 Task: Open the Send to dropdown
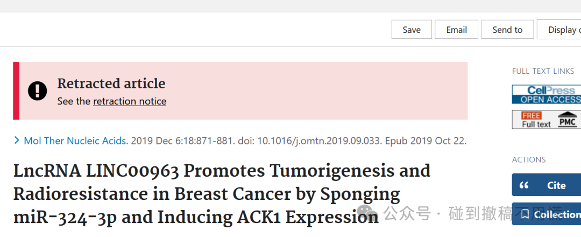click(x=507, y=30)
